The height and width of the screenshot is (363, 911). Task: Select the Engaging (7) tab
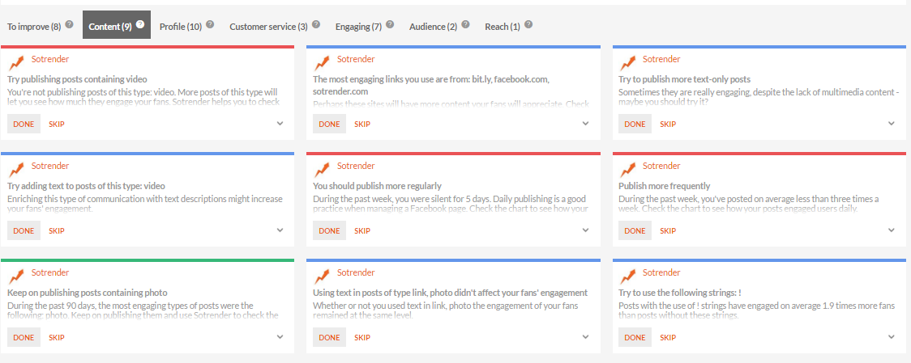pyautogui.click(x=358, y=27)
